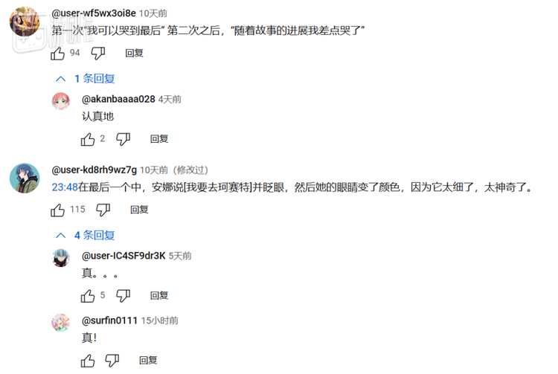Reply to @surfin0111's comment
Screen dimensions: 558x374
click(x=148, y=361)
